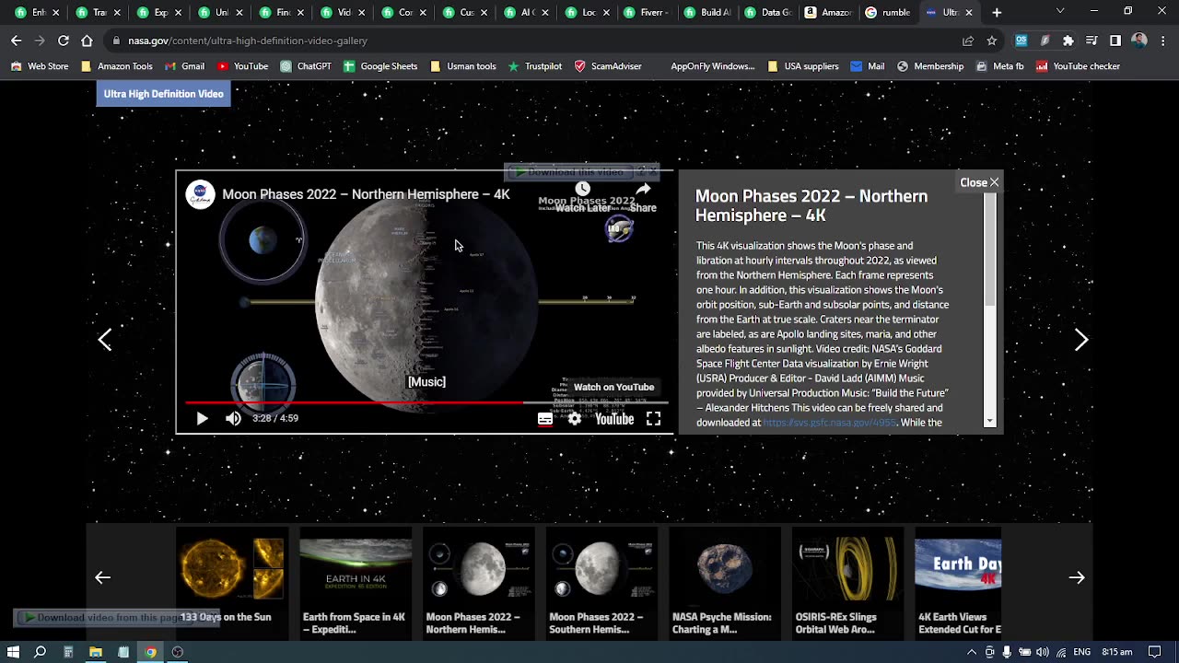Viewport: 1179px width, 663px height.
Task: Open 133 Days on the Sun thumbnail
Action: tap(230, 582)
